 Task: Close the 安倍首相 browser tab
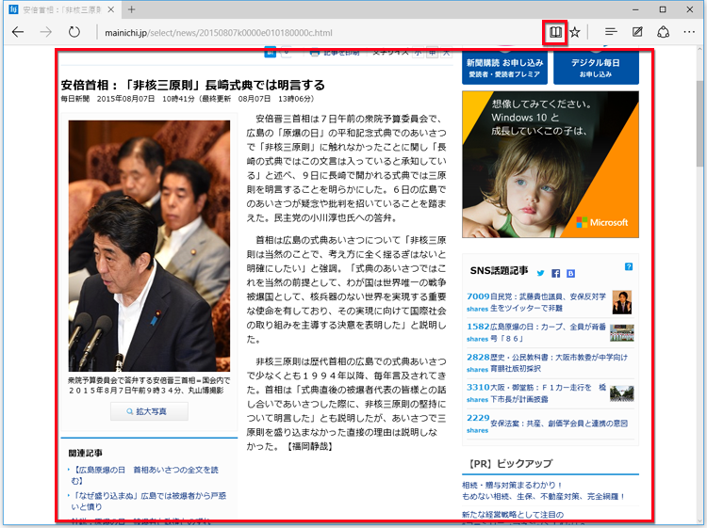[x=111, y=8]
